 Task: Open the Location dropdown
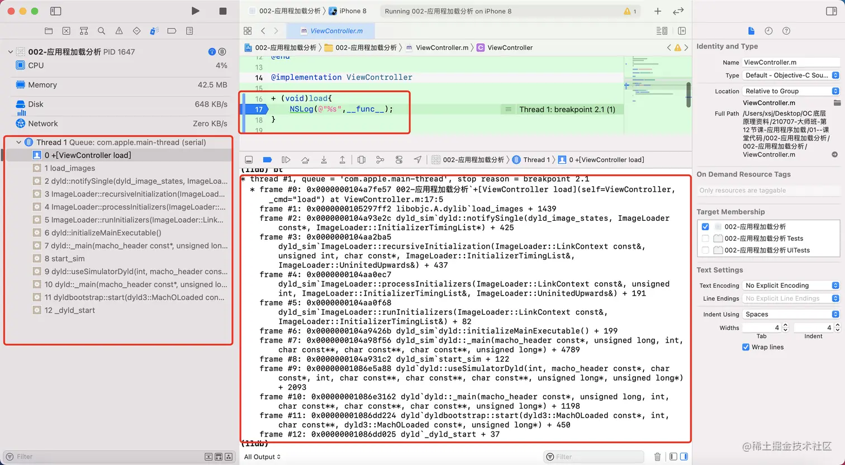coord(791,91)
